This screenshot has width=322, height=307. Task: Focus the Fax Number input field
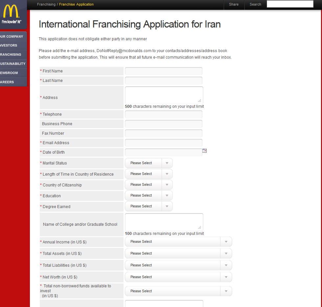pos(164,133)
